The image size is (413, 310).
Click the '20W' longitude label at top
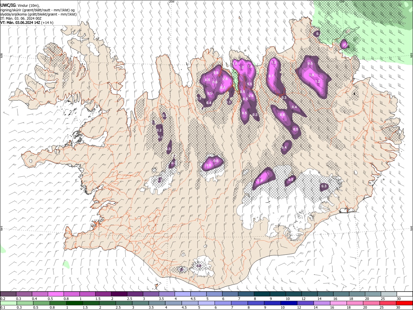[x=171, y=2]
